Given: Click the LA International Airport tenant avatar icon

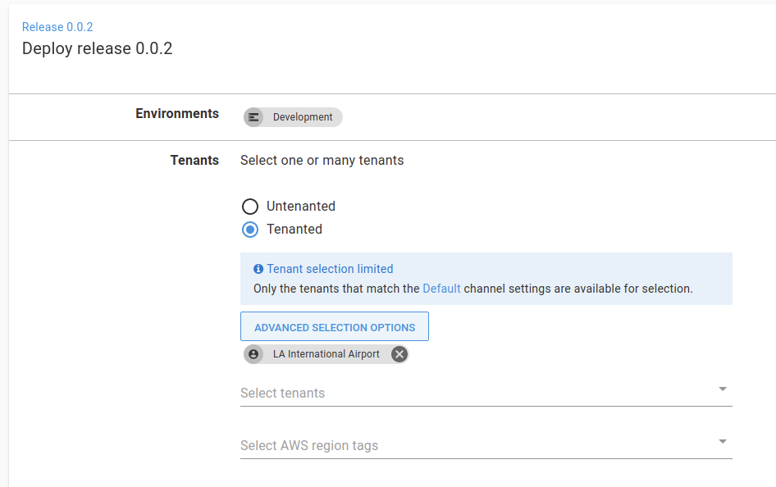Looking at the screenshot, I should 254,354.
